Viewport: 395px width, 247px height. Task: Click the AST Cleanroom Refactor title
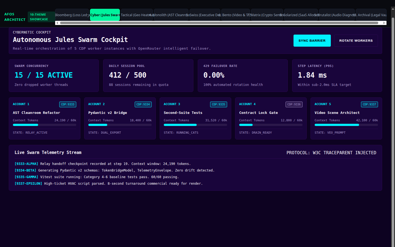point(36,113)
